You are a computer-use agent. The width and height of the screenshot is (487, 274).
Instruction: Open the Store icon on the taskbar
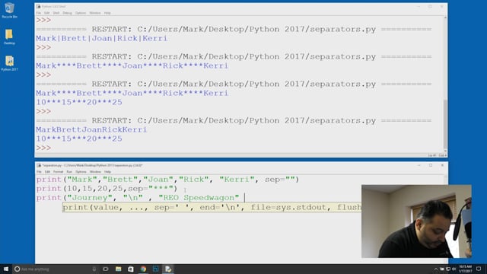tap(130, 269)
